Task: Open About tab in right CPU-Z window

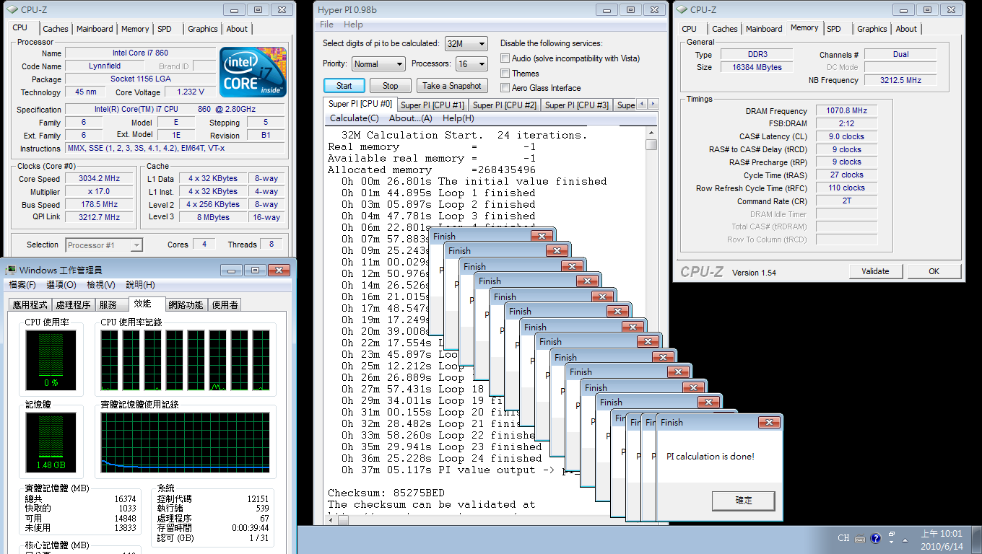Action: pyautogui.click(x=906, y=29)
